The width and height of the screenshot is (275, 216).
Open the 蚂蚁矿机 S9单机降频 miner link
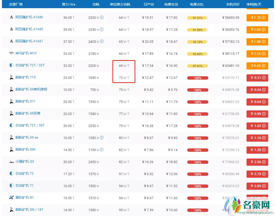pyautogui.click(x=31, y=89)
